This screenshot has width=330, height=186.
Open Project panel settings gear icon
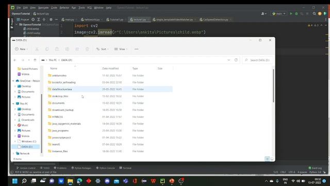click(51, 20)
